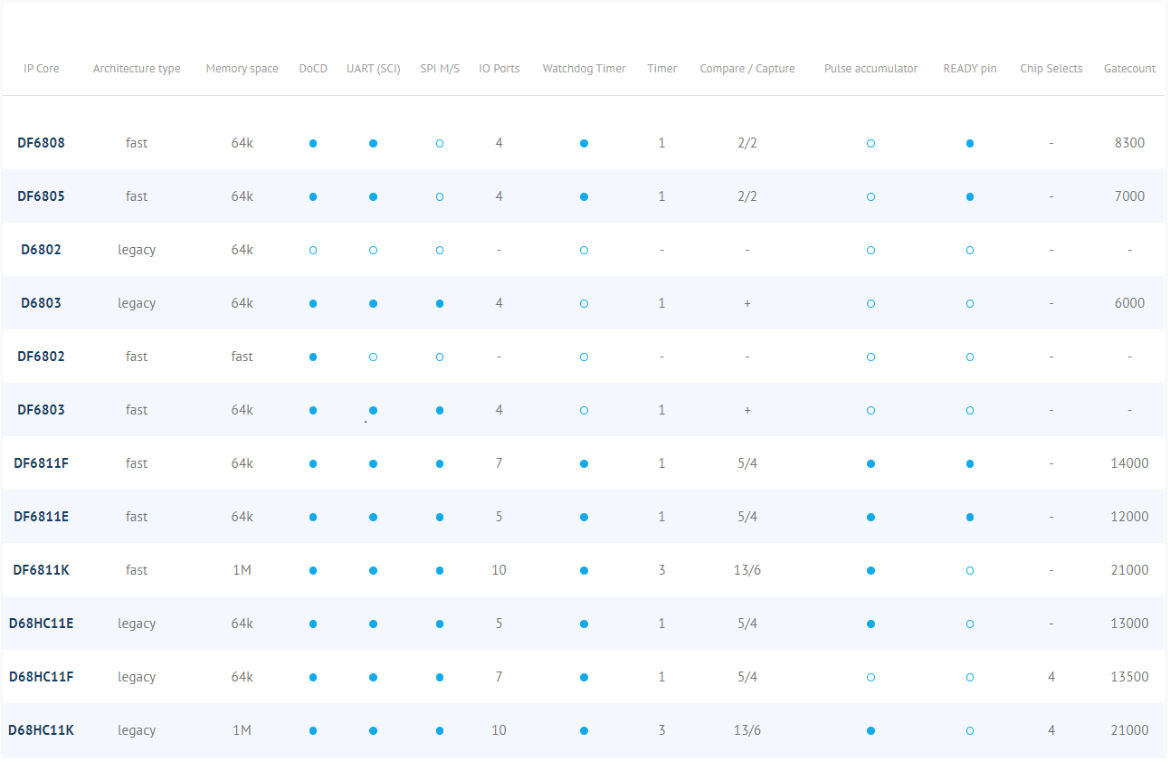Click the Architecture type column header

137,69
